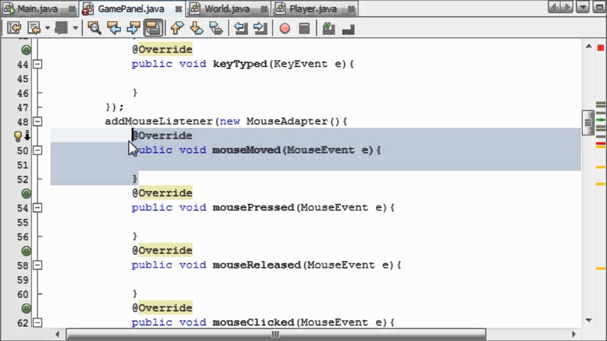Click on keyTyped method name
The image size is (607, 341).
pyautogui.click(x=240, y=64)
